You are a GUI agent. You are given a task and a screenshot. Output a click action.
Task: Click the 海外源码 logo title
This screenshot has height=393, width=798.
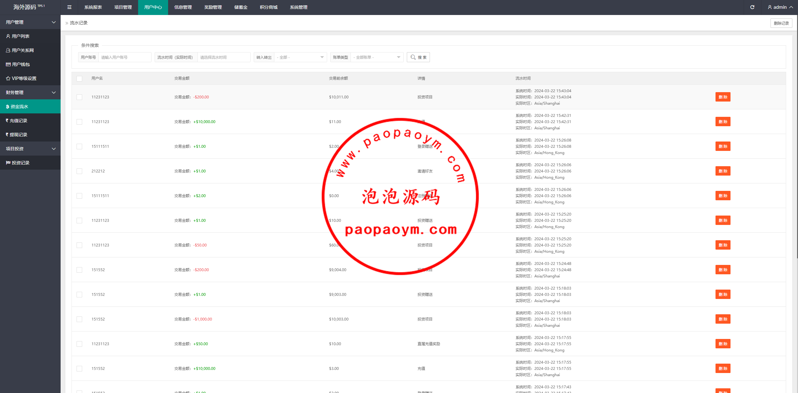29,7
